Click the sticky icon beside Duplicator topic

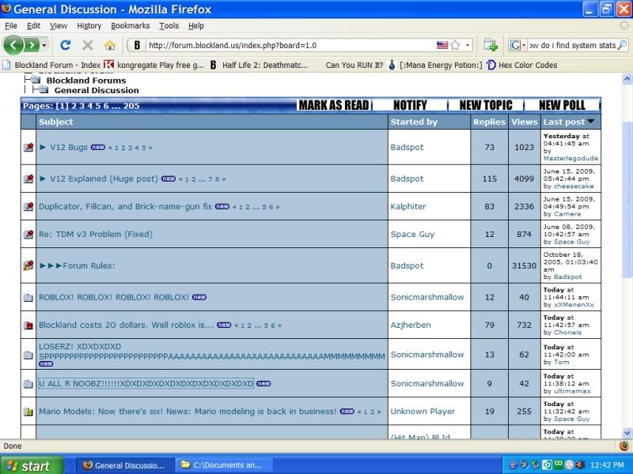click(28, 206)
